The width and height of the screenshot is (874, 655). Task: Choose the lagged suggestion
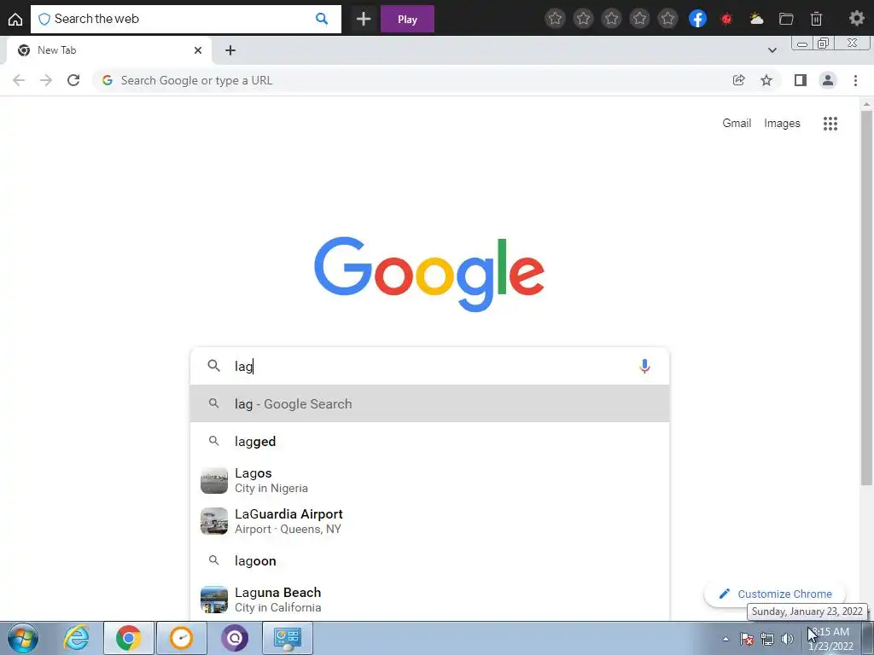[430, 441]
